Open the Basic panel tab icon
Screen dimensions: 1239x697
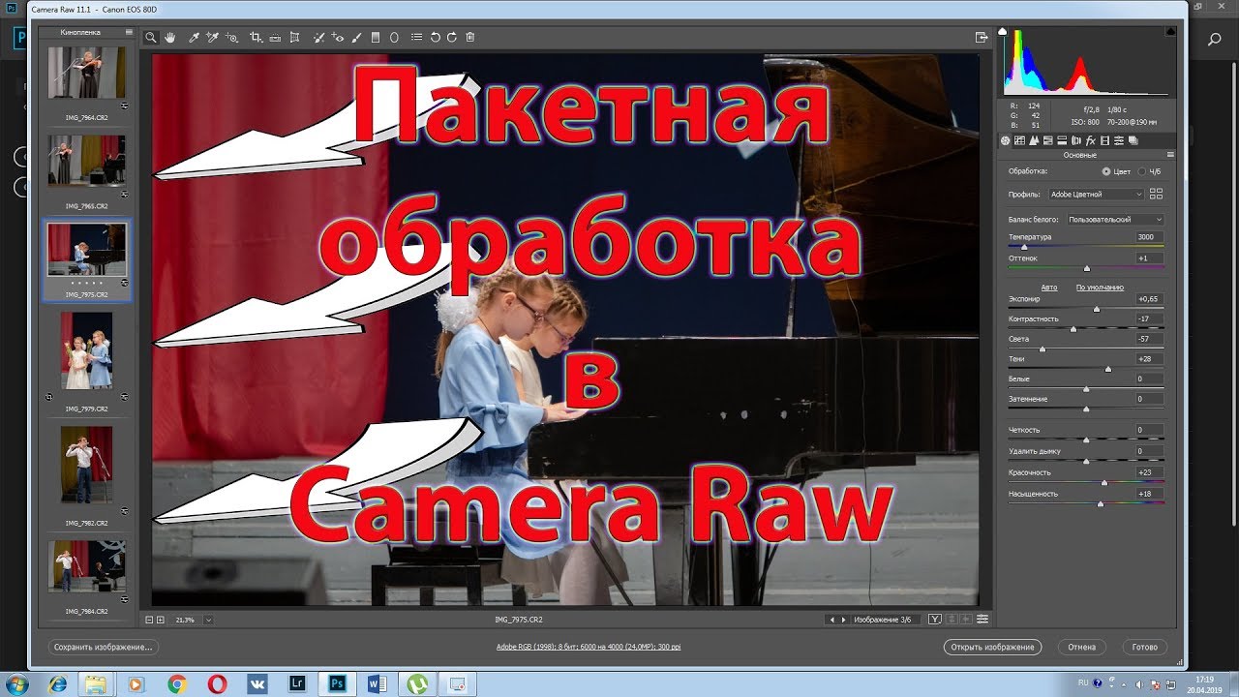1005,140
